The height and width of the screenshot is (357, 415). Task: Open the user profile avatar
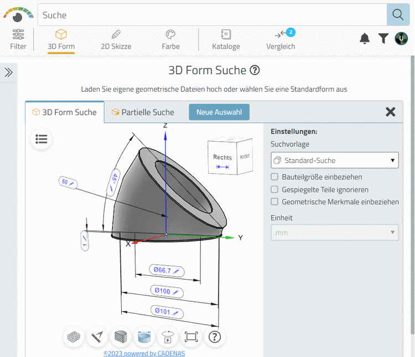(401, 39)
